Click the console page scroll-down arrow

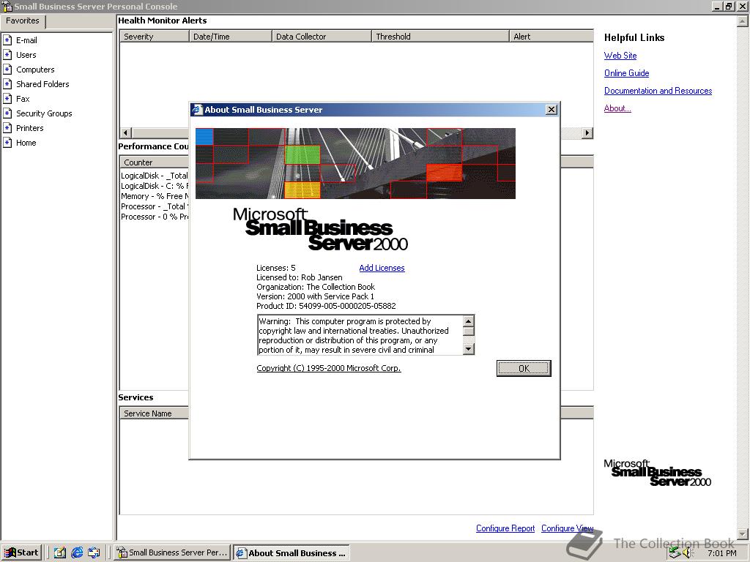pos(743,533)
